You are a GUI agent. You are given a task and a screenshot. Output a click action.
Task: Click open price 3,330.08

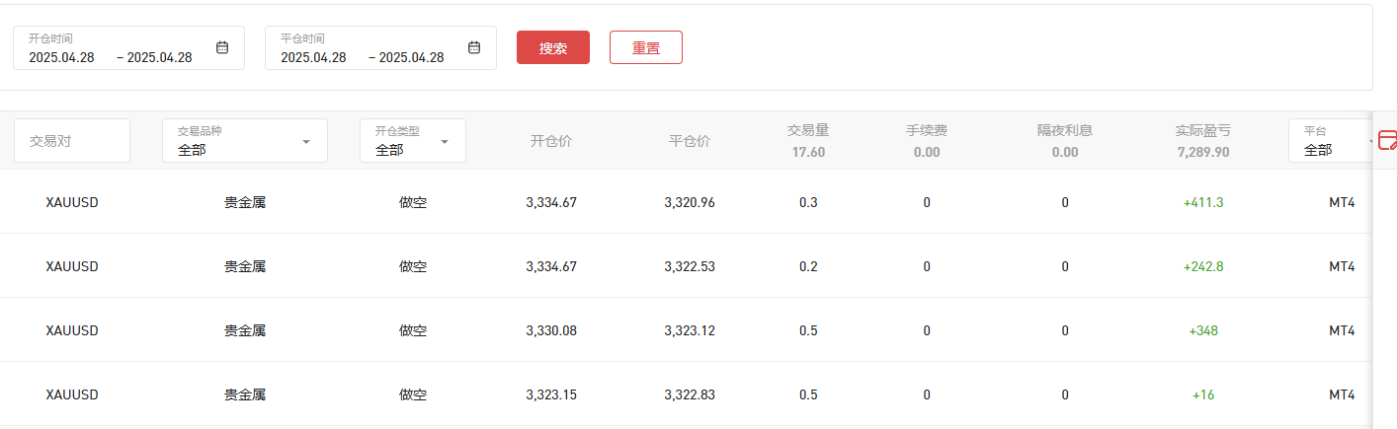click(x=551, y=330)
